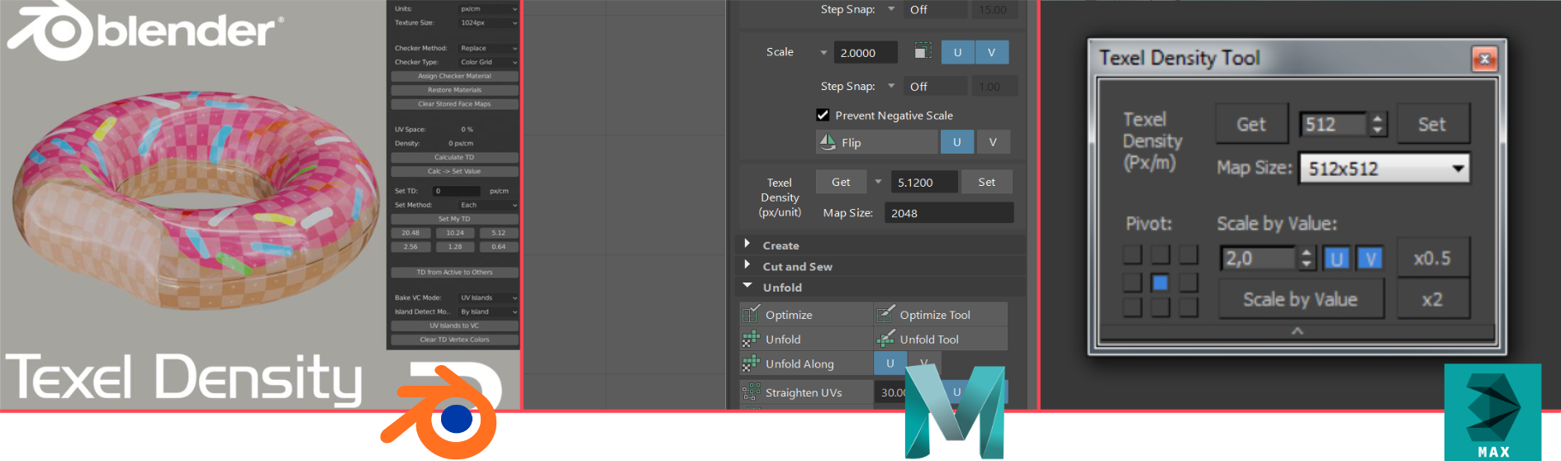Open the Bake VC Mode dropdown
Image resolution: width=1561 pixels, height=461 pixels.
[488, 297]
